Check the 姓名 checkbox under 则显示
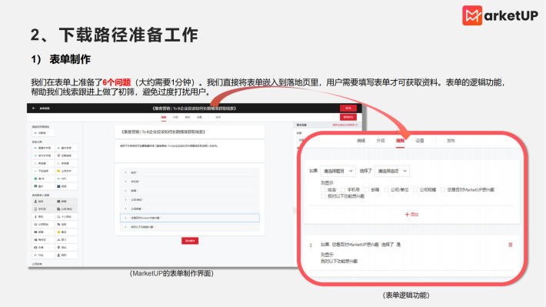The width and height of the screenshot is (546, 307). 323,189
